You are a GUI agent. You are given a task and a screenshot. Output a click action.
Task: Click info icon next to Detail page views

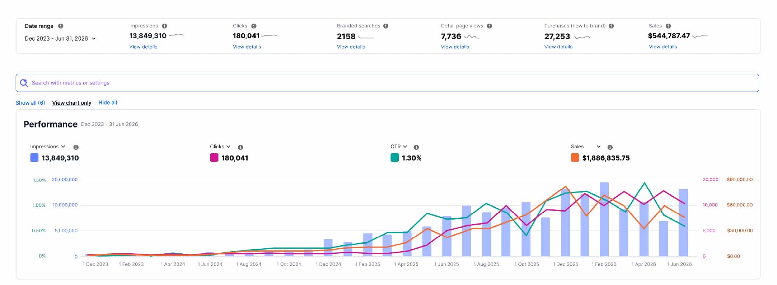coord(489,26)
